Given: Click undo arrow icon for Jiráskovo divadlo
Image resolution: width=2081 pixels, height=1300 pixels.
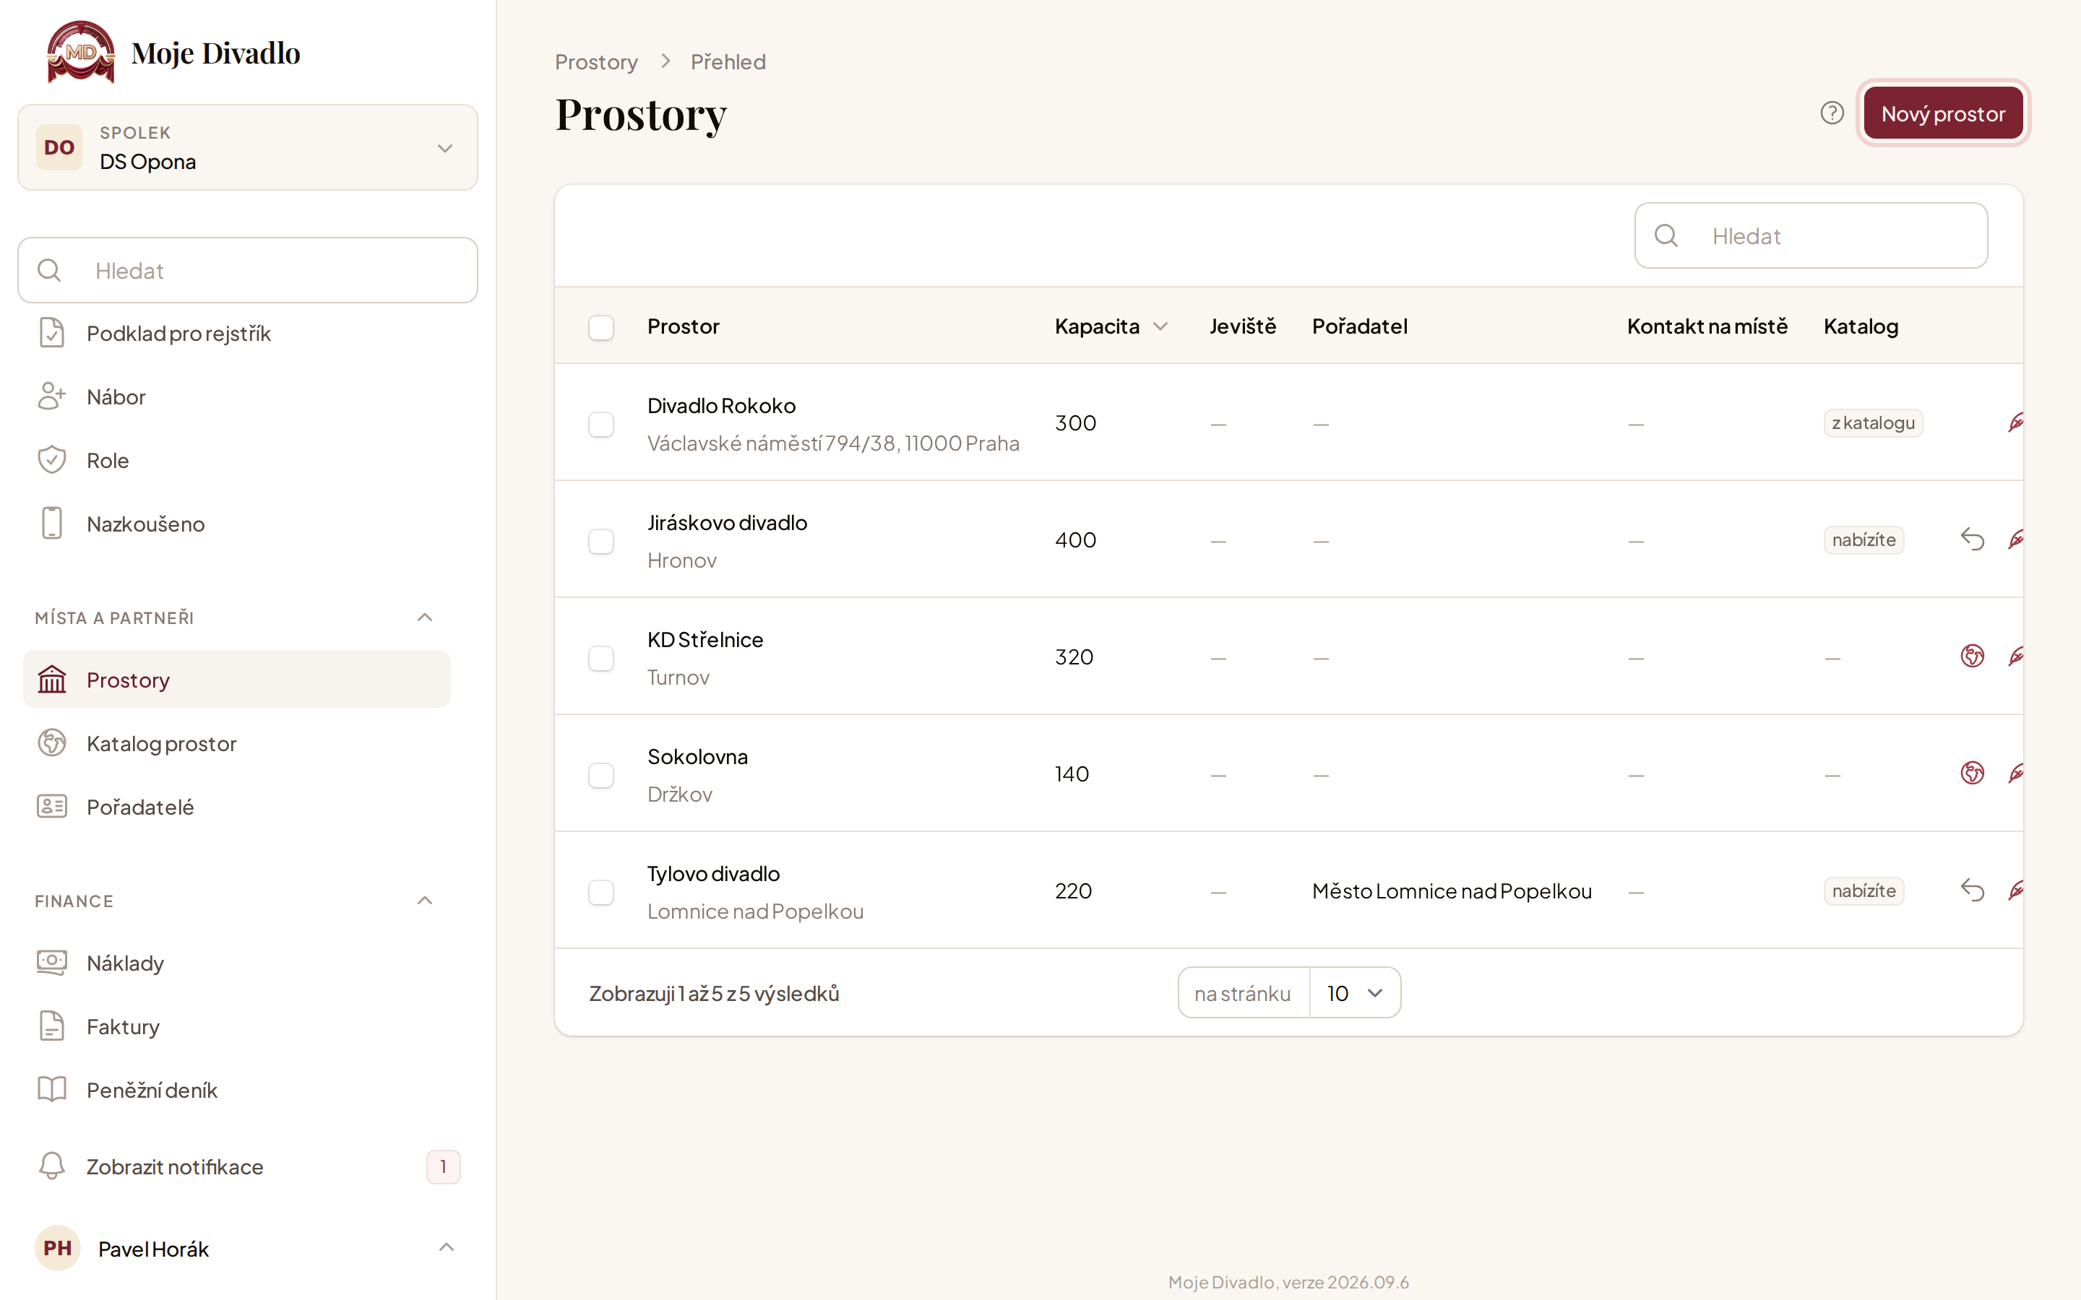Looking at the screenshot, I should (x=1972, y=540).
